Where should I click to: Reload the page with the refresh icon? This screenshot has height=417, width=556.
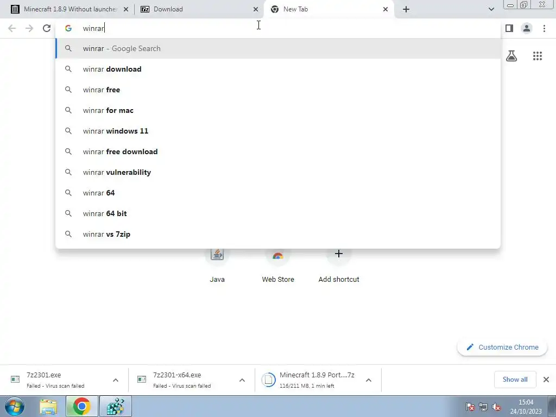47,28
